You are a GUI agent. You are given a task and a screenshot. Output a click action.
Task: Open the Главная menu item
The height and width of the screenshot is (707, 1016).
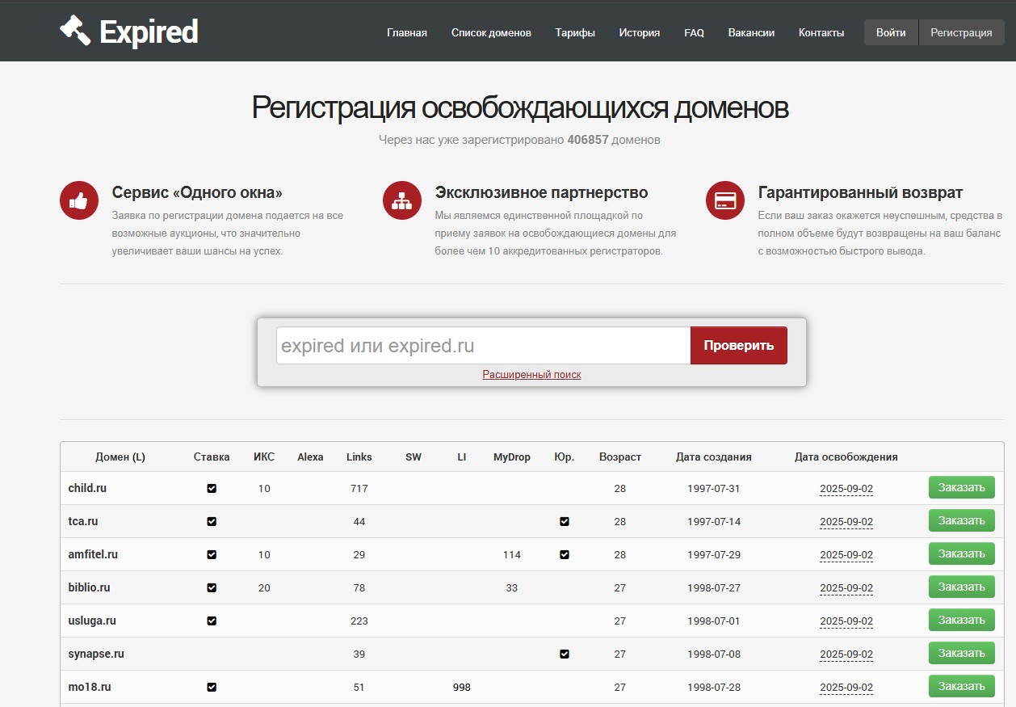(407, 33)
